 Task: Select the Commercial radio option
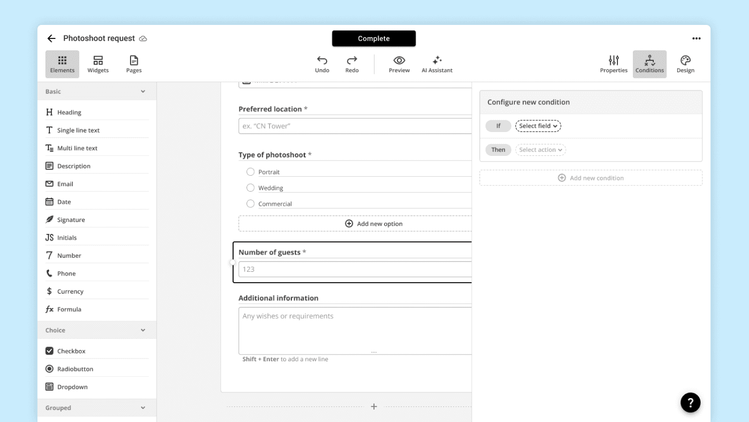(250, 204)
